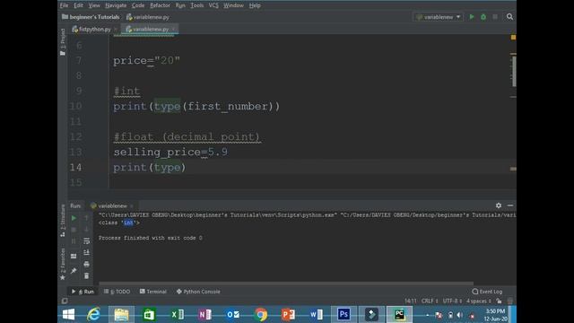Close the variablenew.py editor tab
574x323 pixels.
click(x=173, y=29)
